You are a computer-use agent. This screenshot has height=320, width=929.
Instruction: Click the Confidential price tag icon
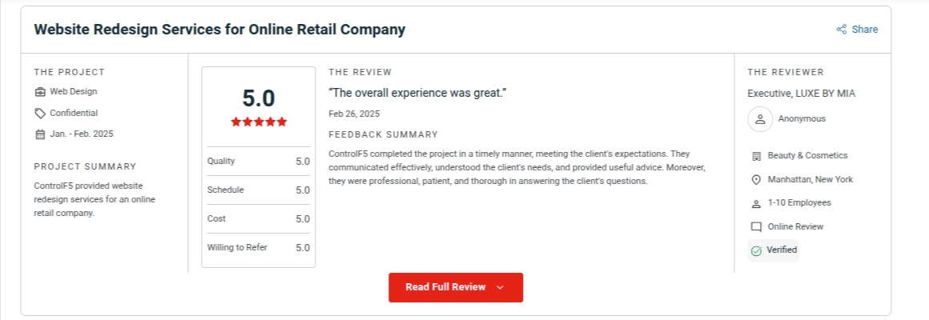40,114
